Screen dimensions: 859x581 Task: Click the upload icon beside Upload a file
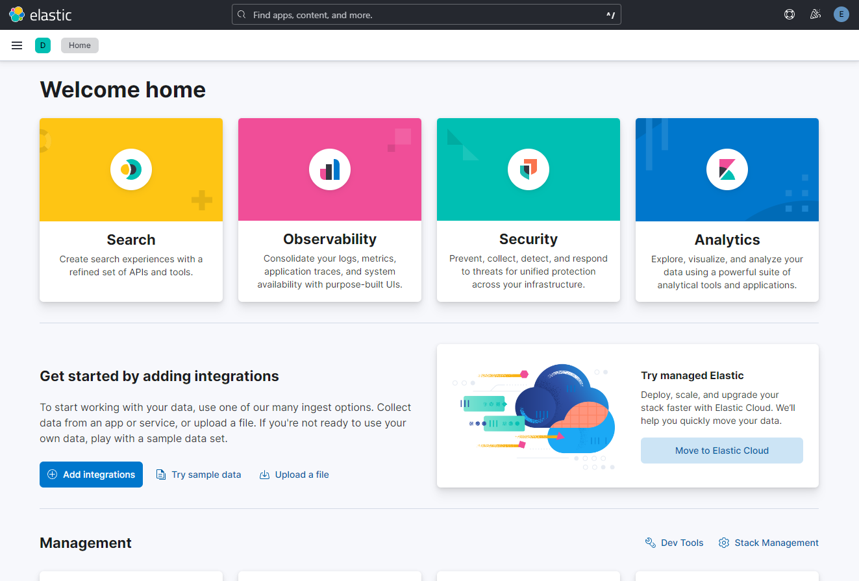[264, 475]
